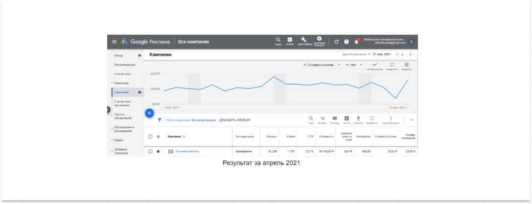Open the table Отчеты reports icon

pos(347,120)
